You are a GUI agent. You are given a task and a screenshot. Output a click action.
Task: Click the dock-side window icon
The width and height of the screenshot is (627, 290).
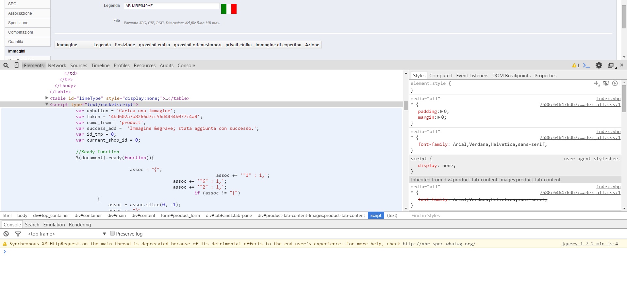610,65
